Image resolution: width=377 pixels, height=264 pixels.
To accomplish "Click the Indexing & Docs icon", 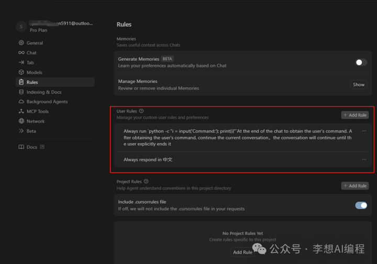I will [x=21, y=92].
